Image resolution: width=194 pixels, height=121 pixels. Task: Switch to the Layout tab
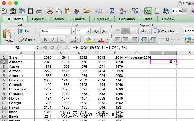click(x=38, y=19)
